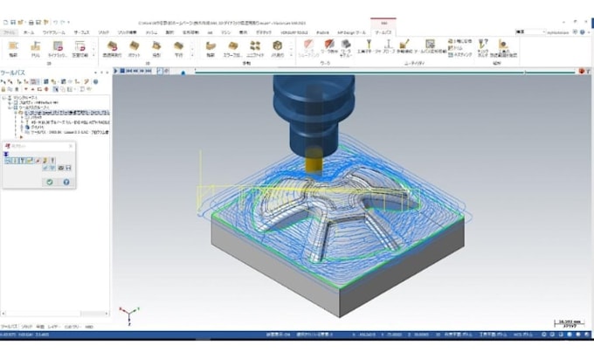The image size is (594, 359).
Task: Switch to the ホーム ribbon tab
Action: pos(29,33)
